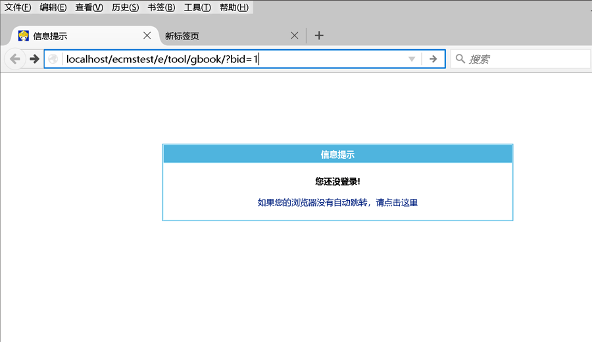Open the 历史(S) menu
The width and height of the screenshot is (592, 342).
(x=125, y=7)
